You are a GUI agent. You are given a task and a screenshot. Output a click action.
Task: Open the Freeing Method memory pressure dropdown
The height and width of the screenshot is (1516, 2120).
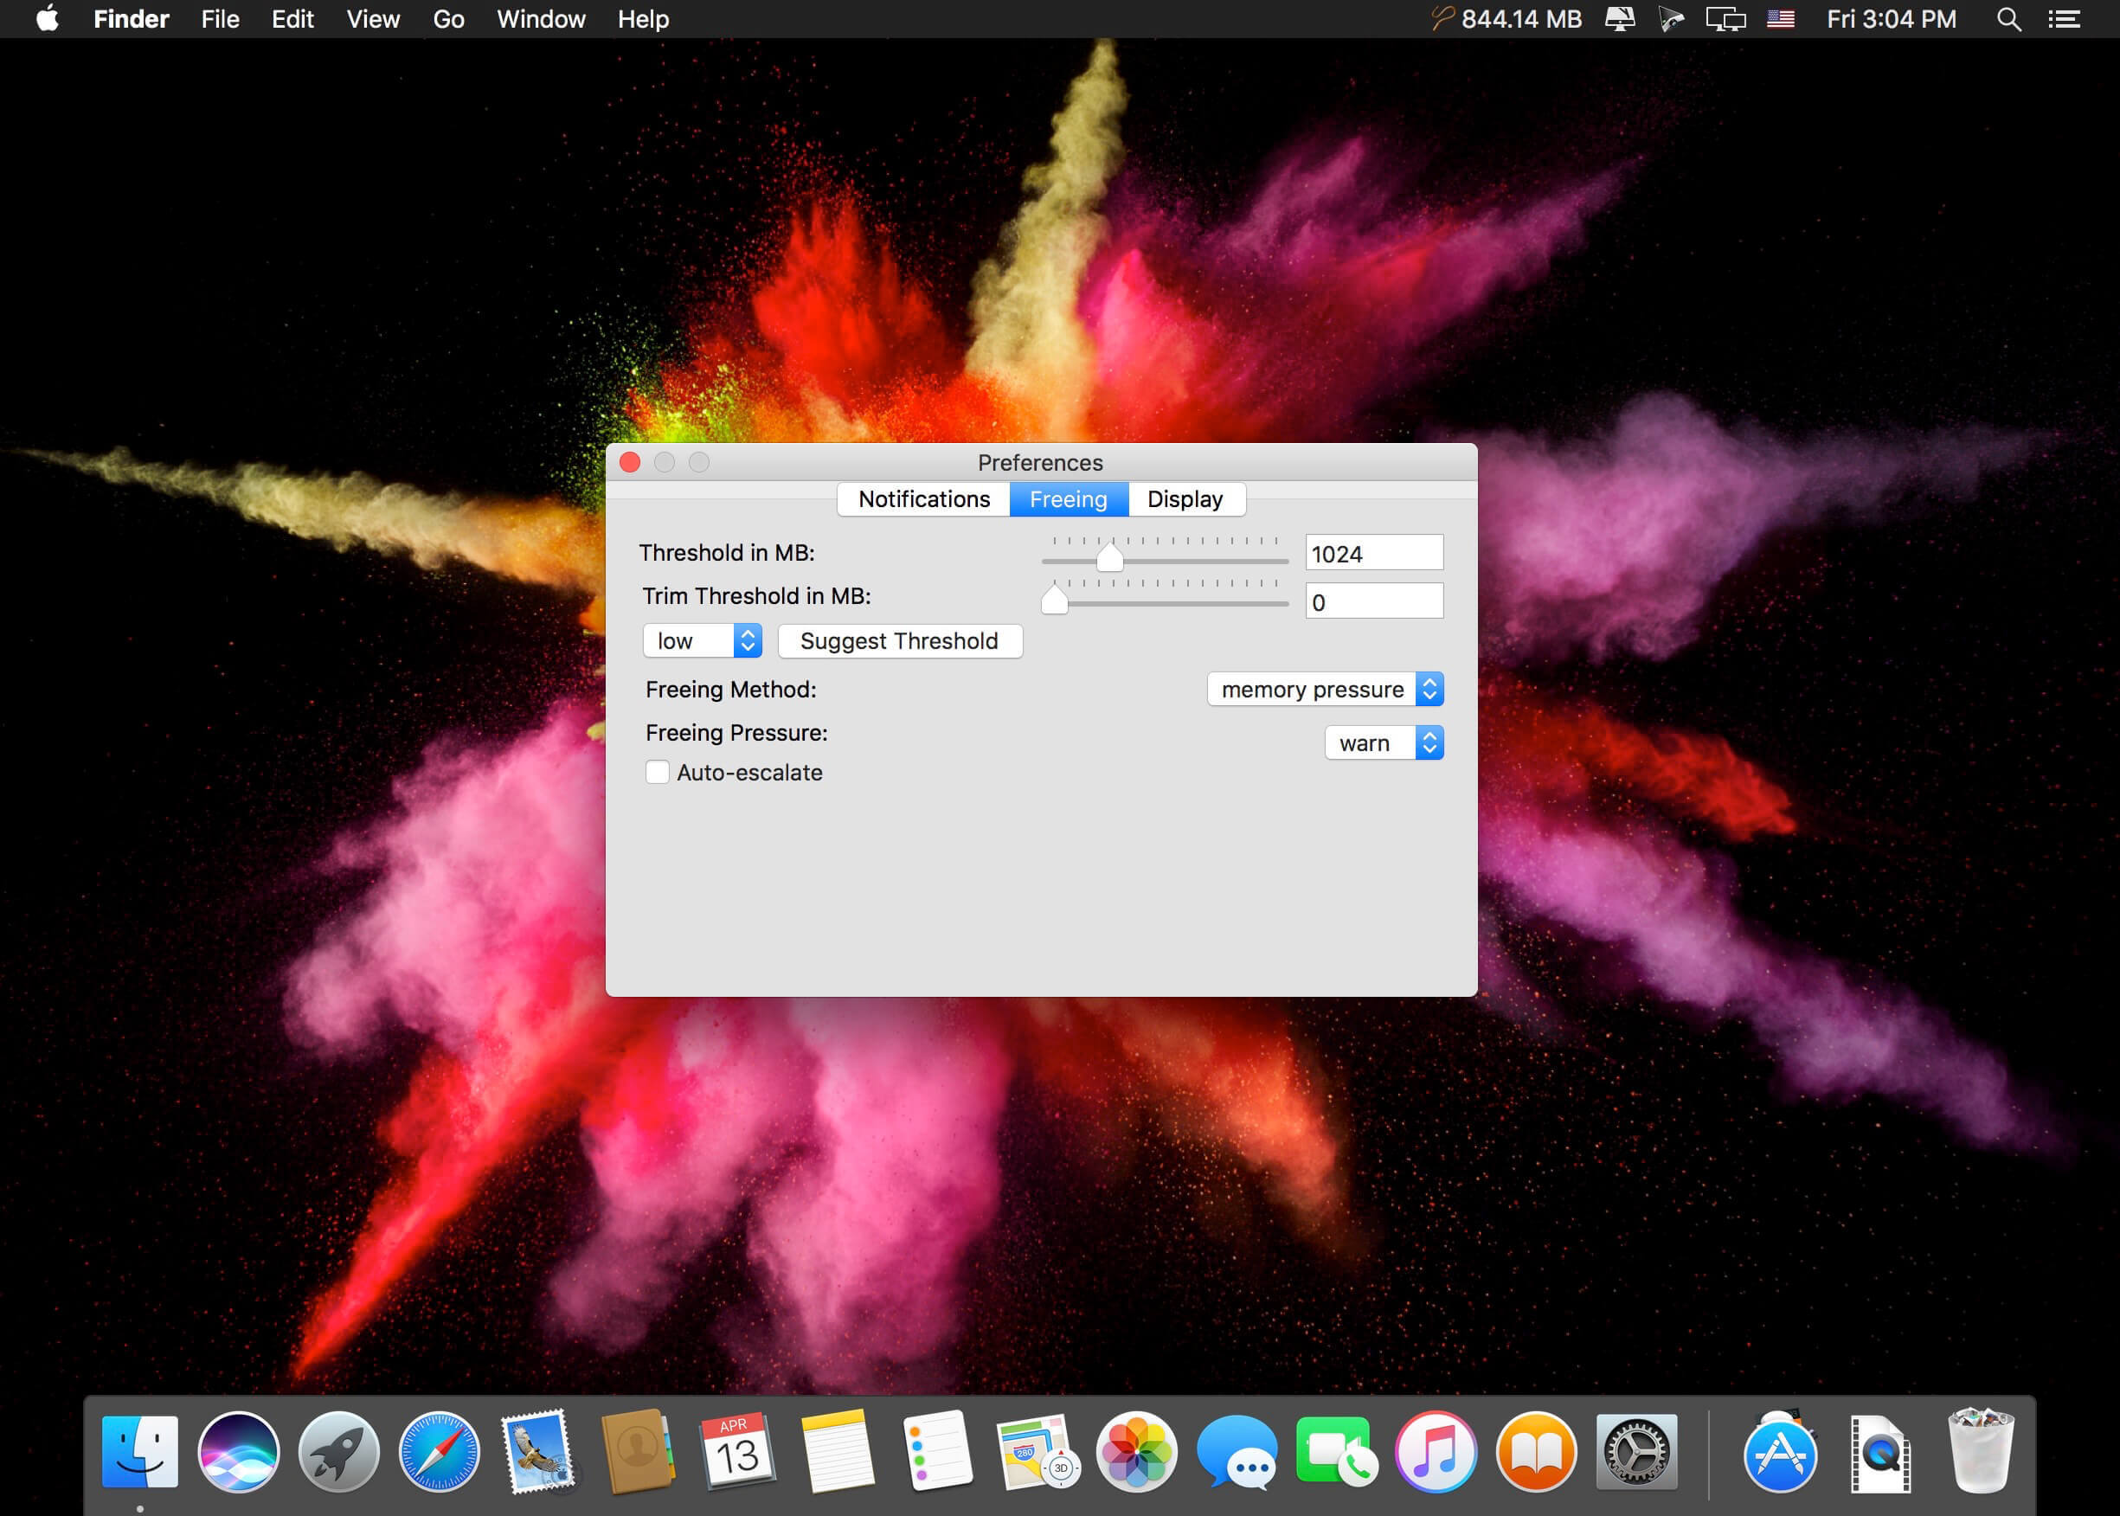tap(1325, 689)
